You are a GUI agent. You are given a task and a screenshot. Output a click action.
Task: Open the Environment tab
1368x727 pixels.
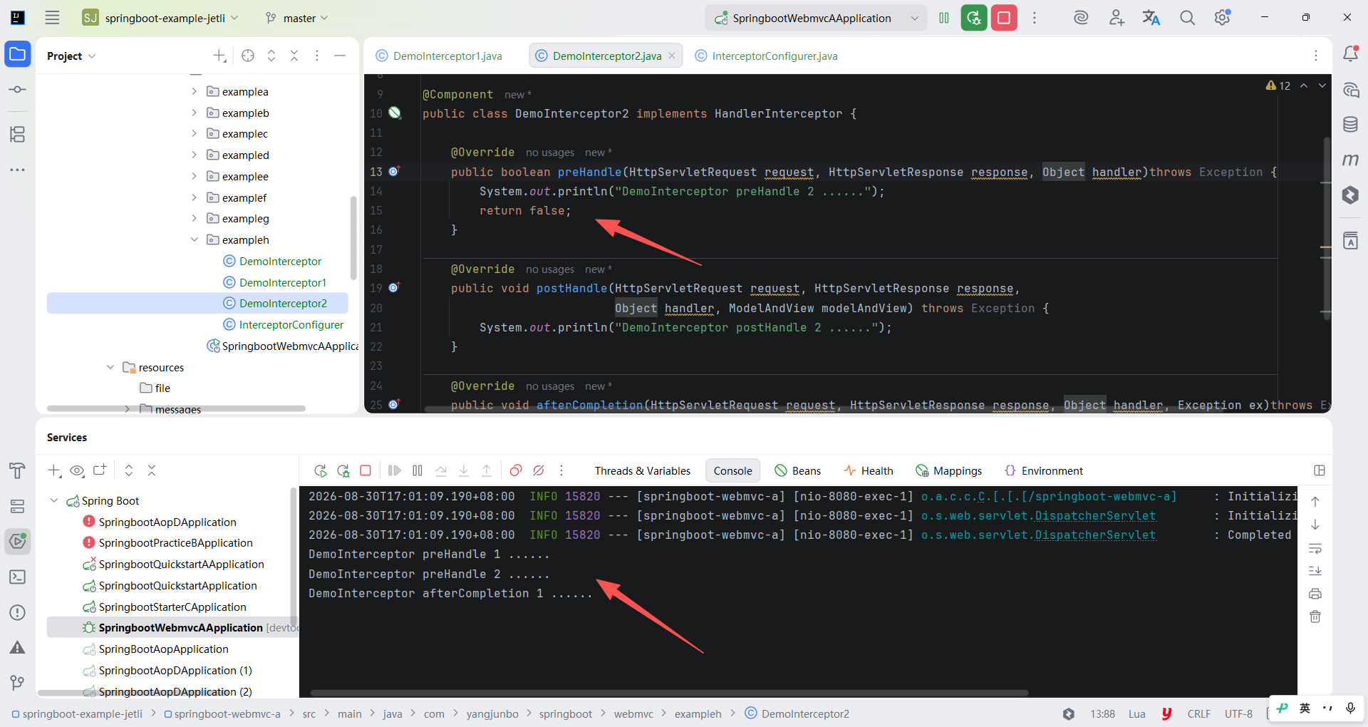pos(1044,470)
